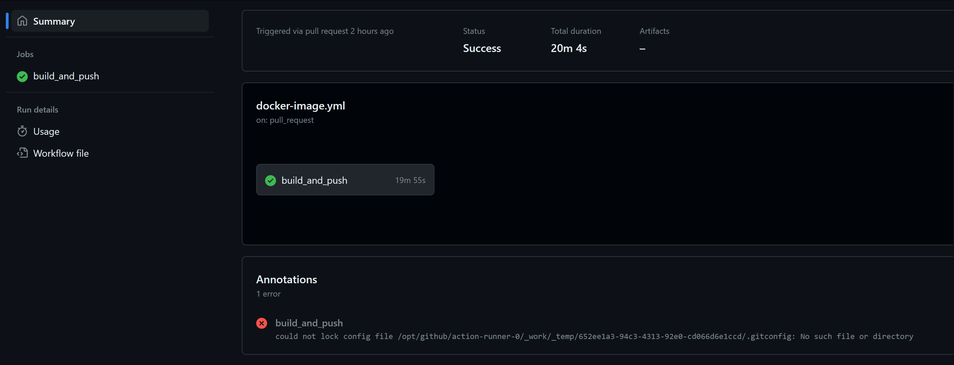Screen dimensions: 954x365
Task: Switch to the Summary view
Action: tap(54, 21)
